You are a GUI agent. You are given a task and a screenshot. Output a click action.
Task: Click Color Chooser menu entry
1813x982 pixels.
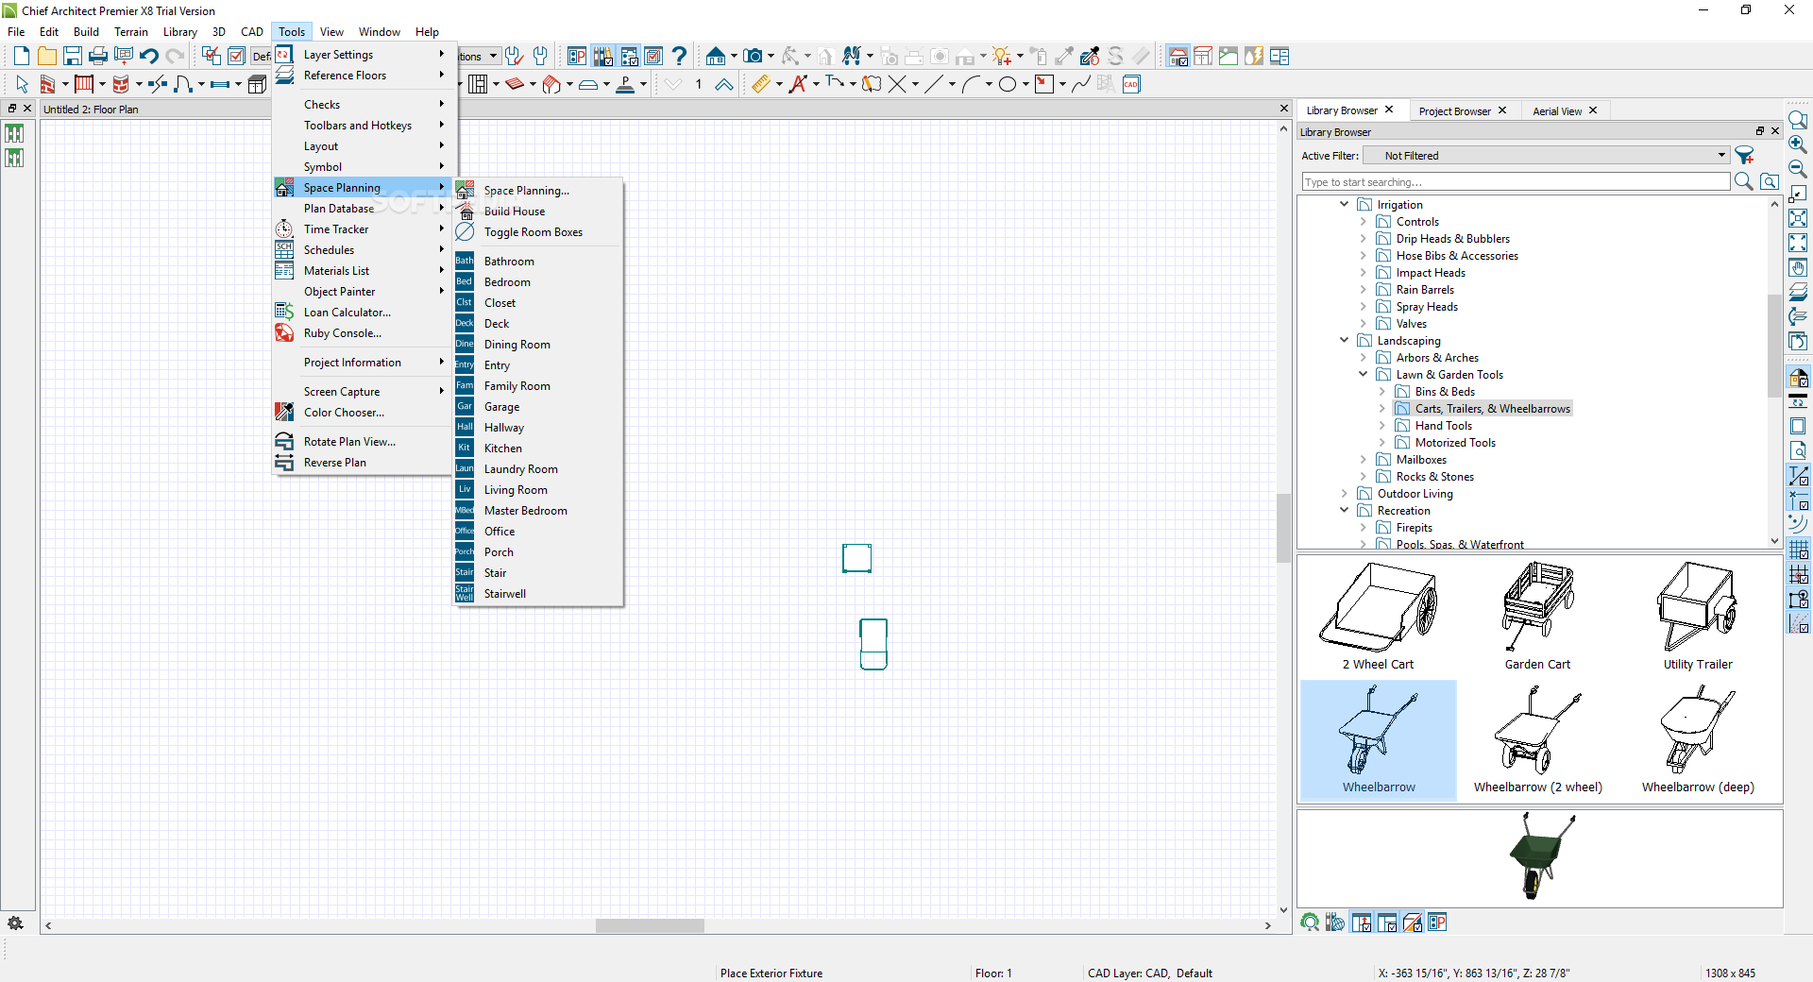[344, 413]
